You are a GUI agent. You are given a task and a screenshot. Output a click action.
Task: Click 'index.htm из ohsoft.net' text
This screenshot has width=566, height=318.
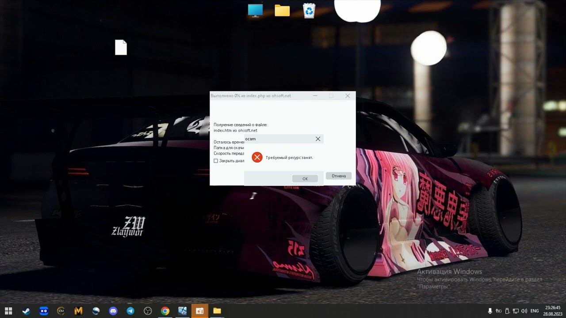tap(235, 130)
